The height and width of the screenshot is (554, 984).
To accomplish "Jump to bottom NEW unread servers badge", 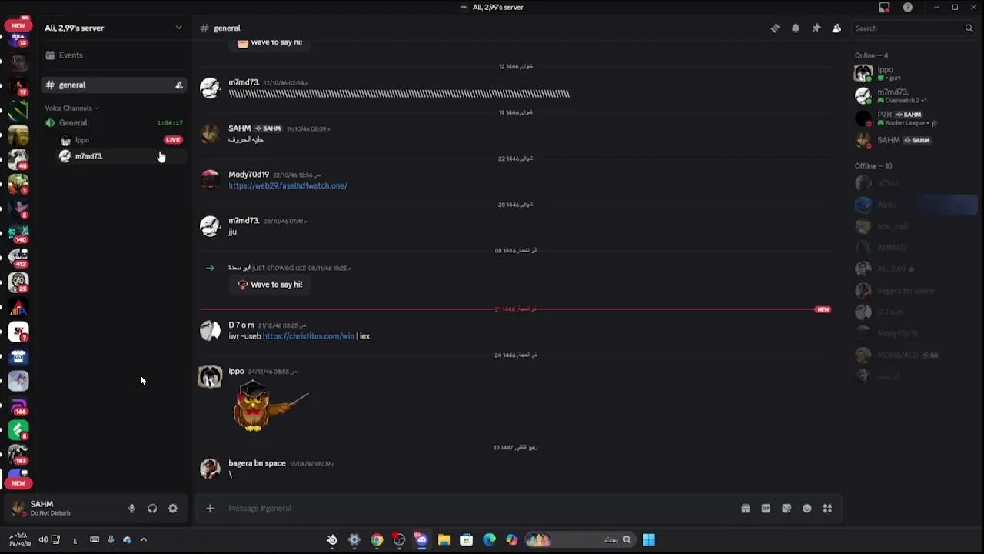I will pos(18,483).
